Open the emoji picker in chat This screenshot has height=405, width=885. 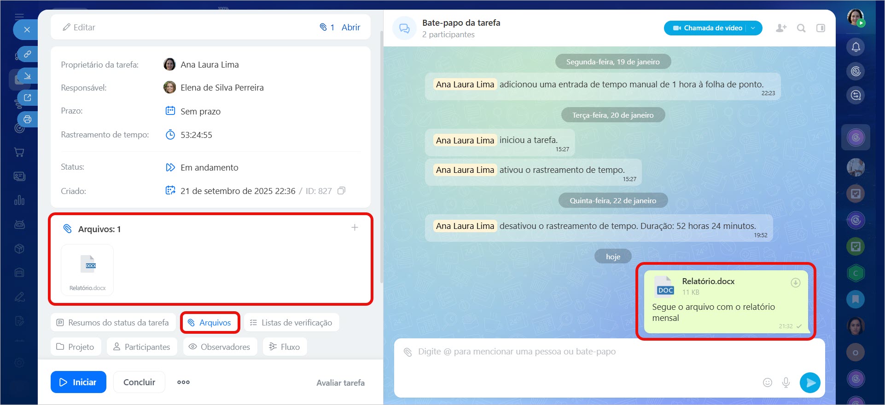pyautogui.click(x=767, y=382)
